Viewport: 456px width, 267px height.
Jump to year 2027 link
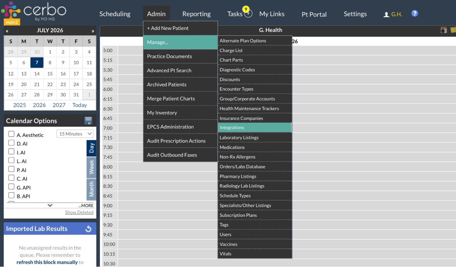click(x=59, y=105)
